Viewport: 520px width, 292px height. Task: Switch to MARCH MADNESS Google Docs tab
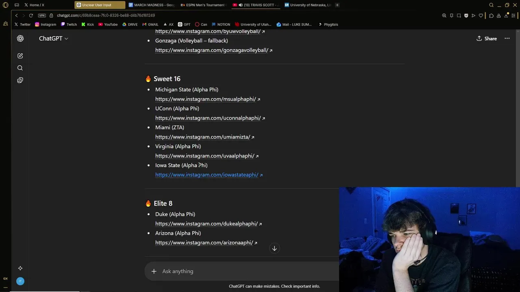(151, 5)
